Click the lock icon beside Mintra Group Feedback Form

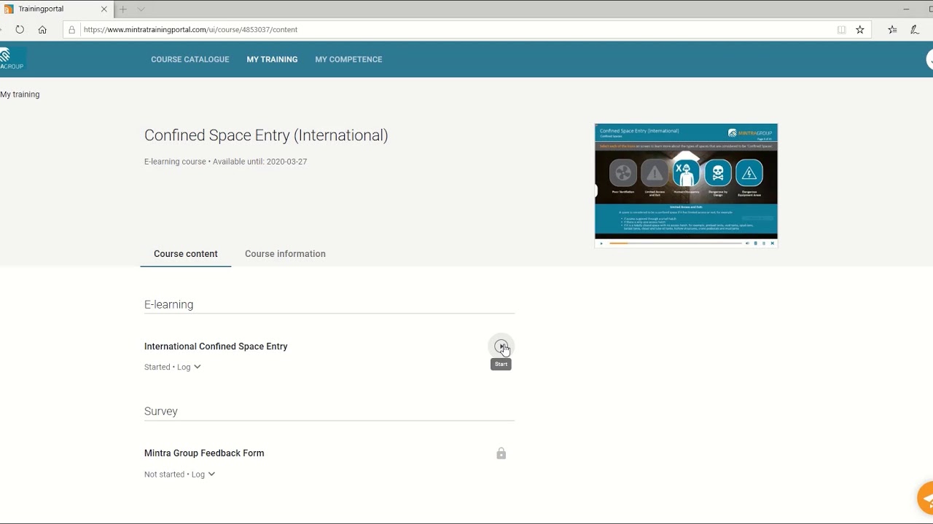501,453
